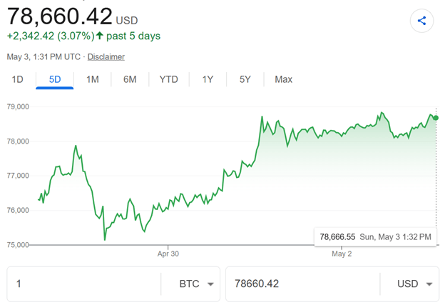The height and width of the screenshot is (305, 445).
Task: Show the 6M price history
Action: click(x=130, y=79)
